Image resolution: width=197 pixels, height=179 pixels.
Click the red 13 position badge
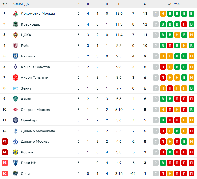click(x=5, y=141)
